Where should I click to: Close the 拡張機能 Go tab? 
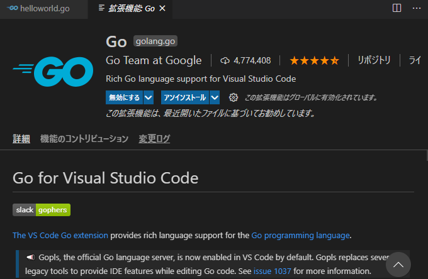[x=162, y=9]
